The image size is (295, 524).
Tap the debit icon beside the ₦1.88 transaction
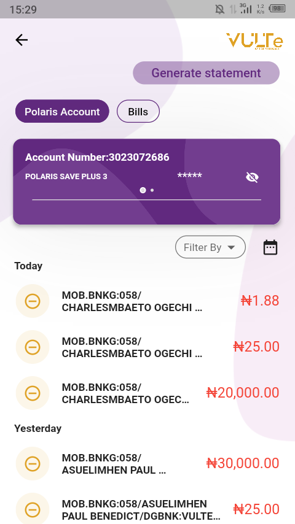pyautogui.click(x=33, y=301)
